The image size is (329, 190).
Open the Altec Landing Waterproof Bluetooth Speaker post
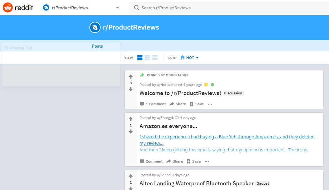[x=197, y=183]
